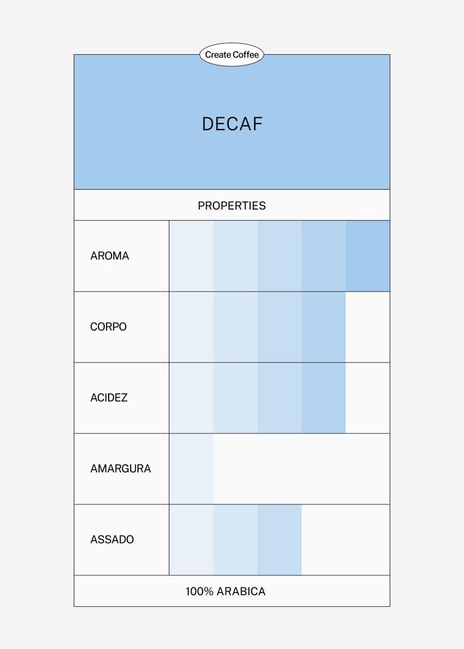This screenshot has height=649, width=464.
Task: Select the ACIDEZ row label
Action: (x=109, y=398)
